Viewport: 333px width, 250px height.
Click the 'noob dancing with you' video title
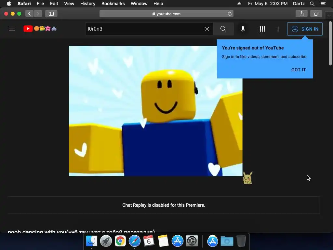(x=81, y=231)
